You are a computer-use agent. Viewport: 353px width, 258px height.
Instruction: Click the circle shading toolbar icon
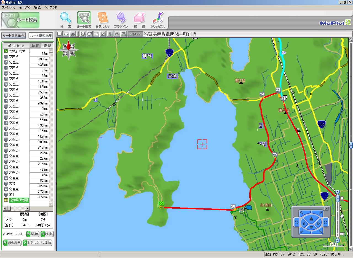pyautogui.click(x=89, y=34)
